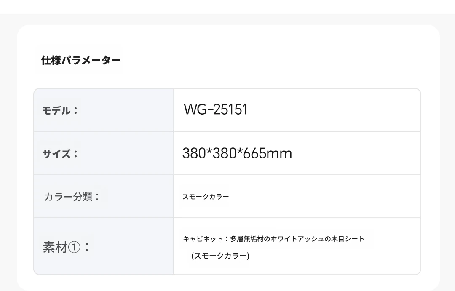
Task: Click the parenthesized (スモークカラー) text
Action: 220,256
